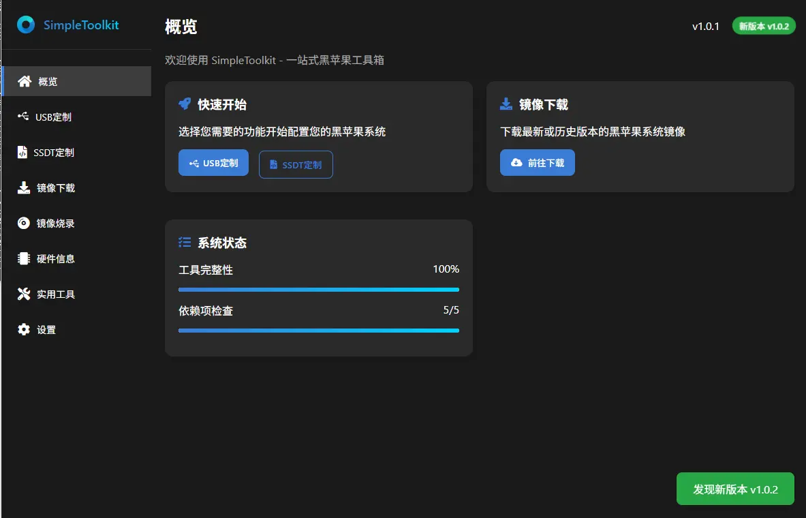The height and width of the screenshot is (518, 806).
Task: Click the 发现新版本 v1.0.2 notification button
Action: click(x=735, y=489)
